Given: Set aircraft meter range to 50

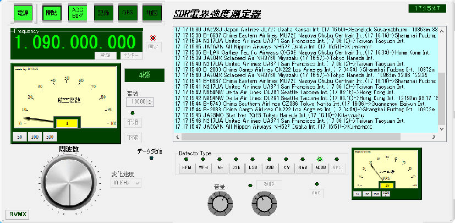Looking at the screenshot, I should (x=20, y=135).
